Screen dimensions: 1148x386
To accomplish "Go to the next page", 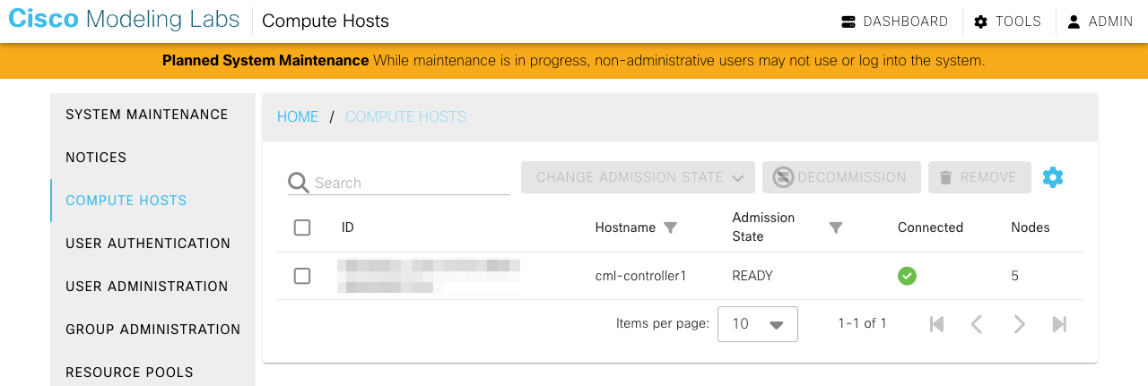I will 1019,324.
